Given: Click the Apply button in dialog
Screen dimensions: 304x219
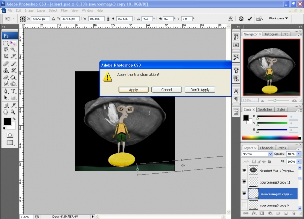Looking at the screenshot, I should click(x=134, y=90).
